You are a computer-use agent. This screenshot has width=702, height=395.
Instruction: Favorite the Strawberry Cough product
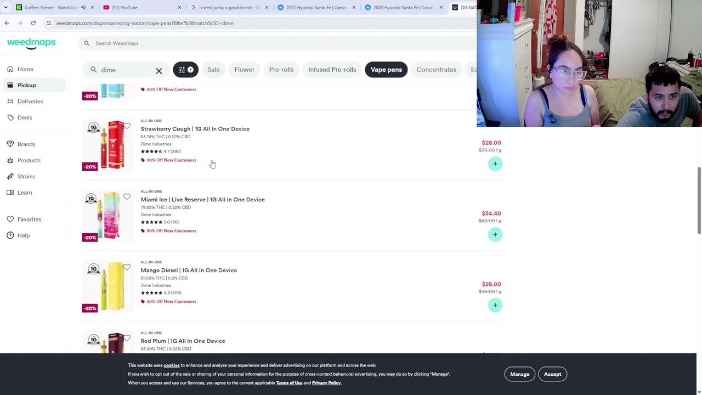(127, 126)
